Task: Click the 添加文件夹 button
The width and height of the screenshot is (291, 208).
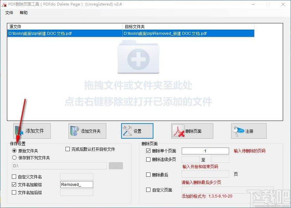Action: (87, 131)
